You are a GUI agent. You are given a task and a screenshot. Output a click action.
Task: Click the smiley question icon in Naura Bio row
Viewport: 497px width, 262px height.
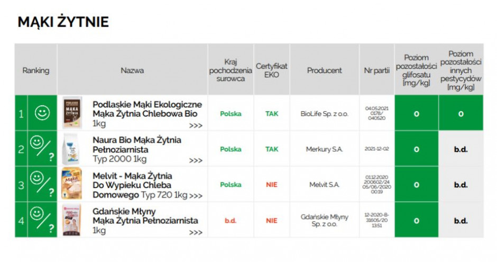[42, 149]
